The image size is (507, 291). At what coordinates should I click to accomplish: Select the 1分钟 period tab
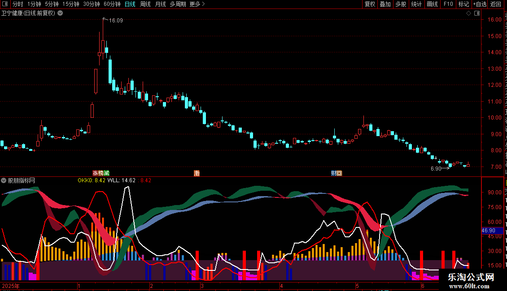click(x=34, y=4)
